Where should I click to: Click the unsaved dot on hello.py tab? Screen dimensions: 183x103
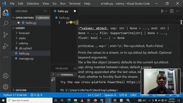click(x=75, y=11)
